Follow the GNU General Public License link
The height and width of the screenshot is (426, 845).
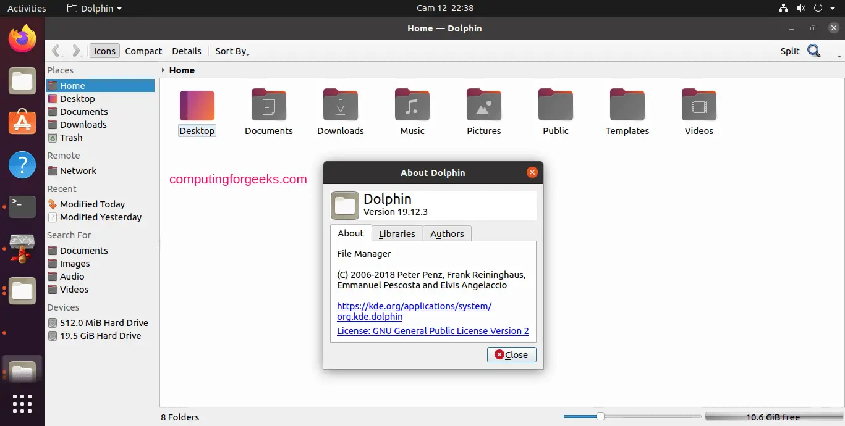(433, 331)
